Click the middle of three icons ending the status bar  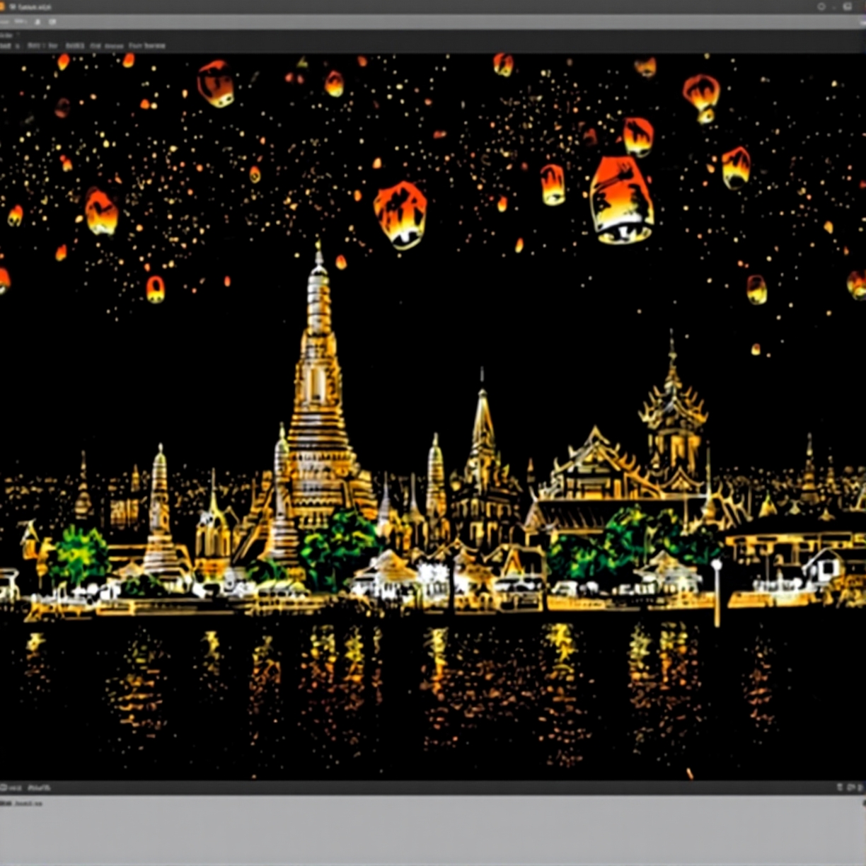(850, 787)
